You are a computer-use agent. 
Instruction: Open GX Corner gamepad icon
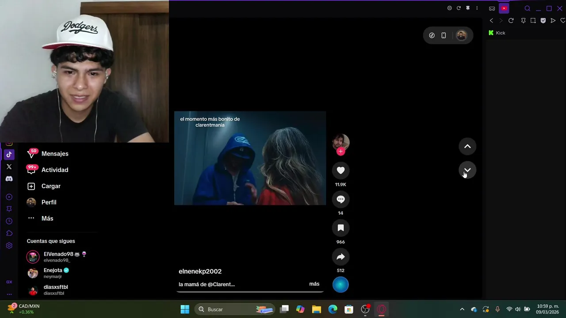(492, 8)
